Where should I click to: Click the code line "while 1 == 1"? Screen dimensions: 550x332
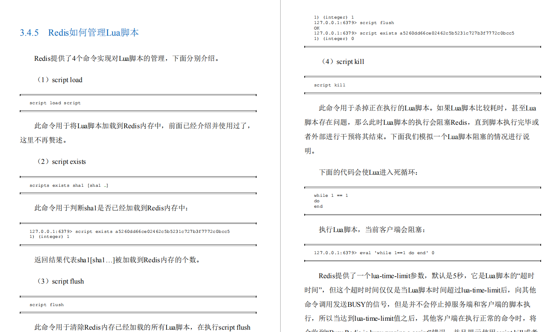331,196
